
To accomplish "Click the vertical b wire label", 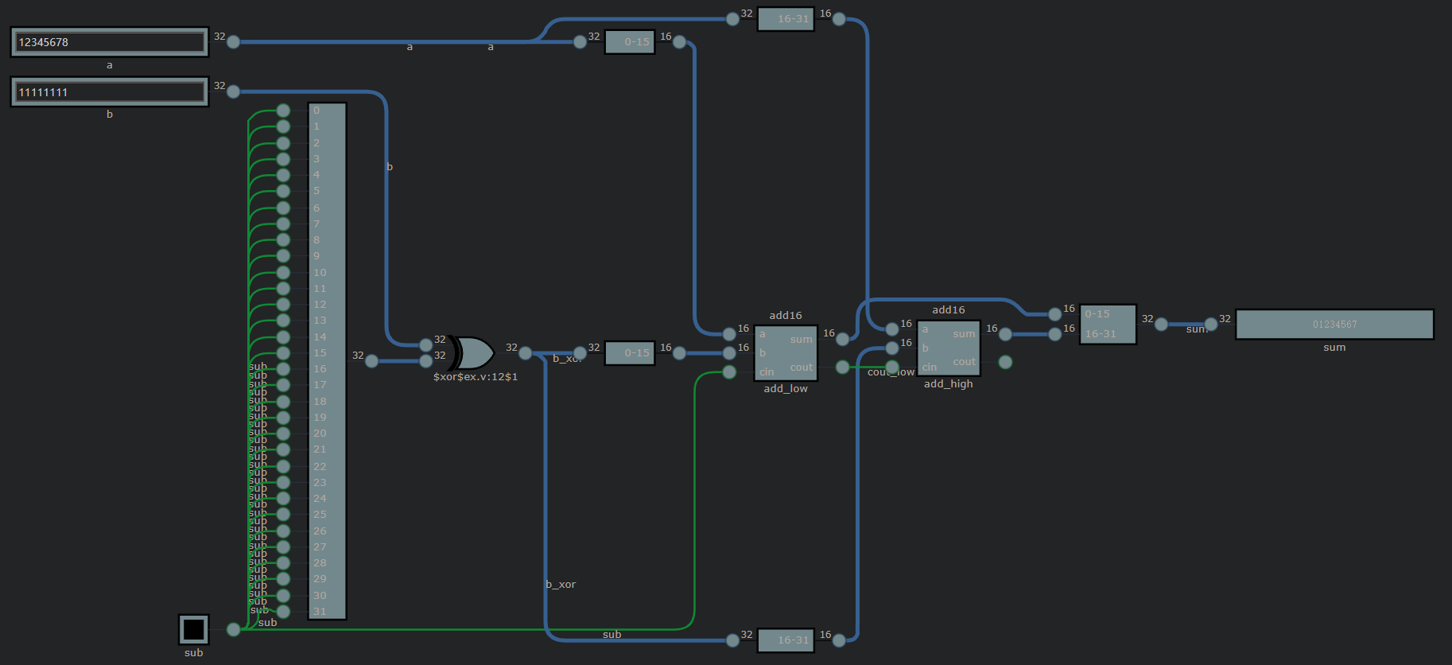I will tap(390, 167).
